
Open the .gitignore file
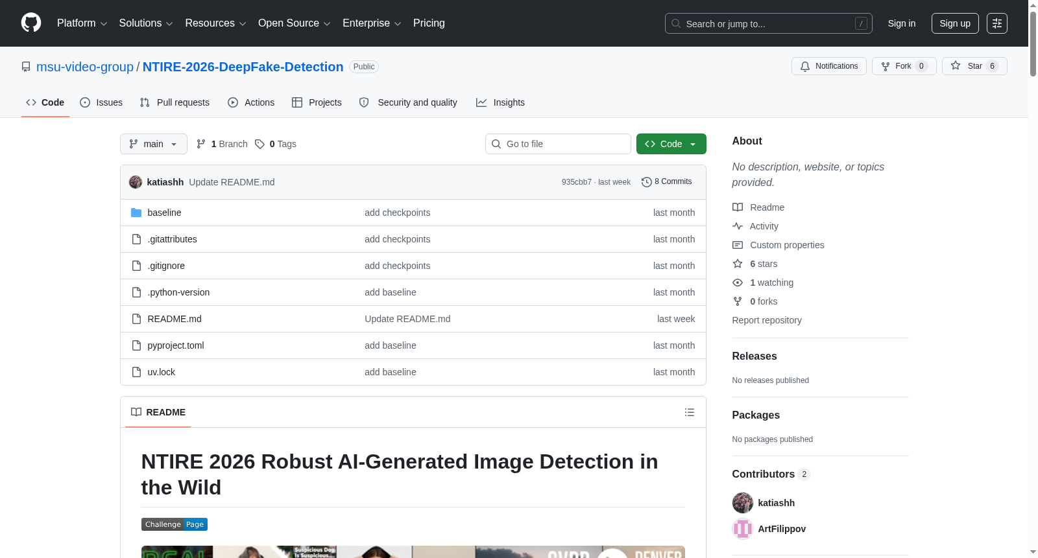(x=166, y=266)
